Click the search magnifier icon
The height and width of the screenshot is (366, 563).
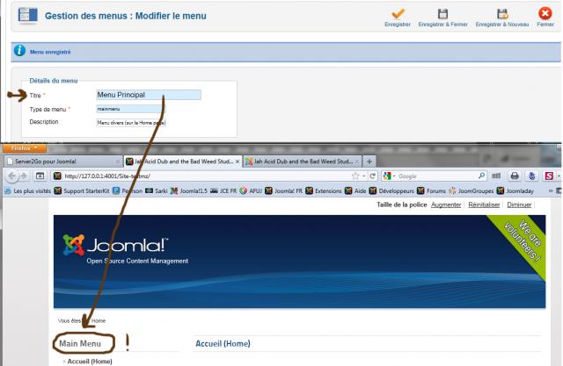481,176
